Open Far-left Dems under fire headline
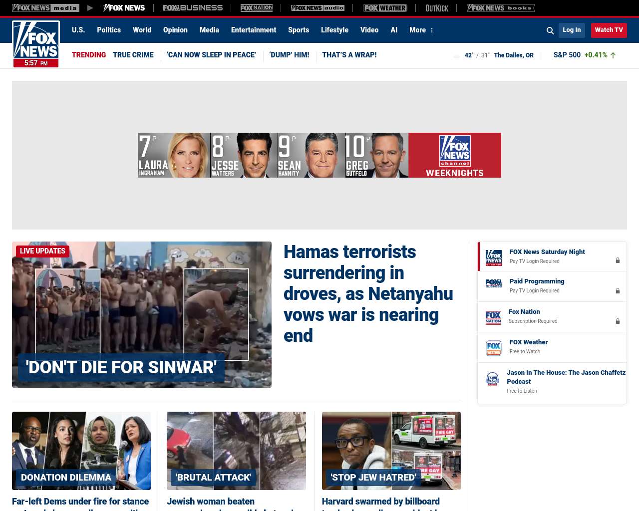The height and width of the screenshot is (511, 639). [x=80, y=503]
